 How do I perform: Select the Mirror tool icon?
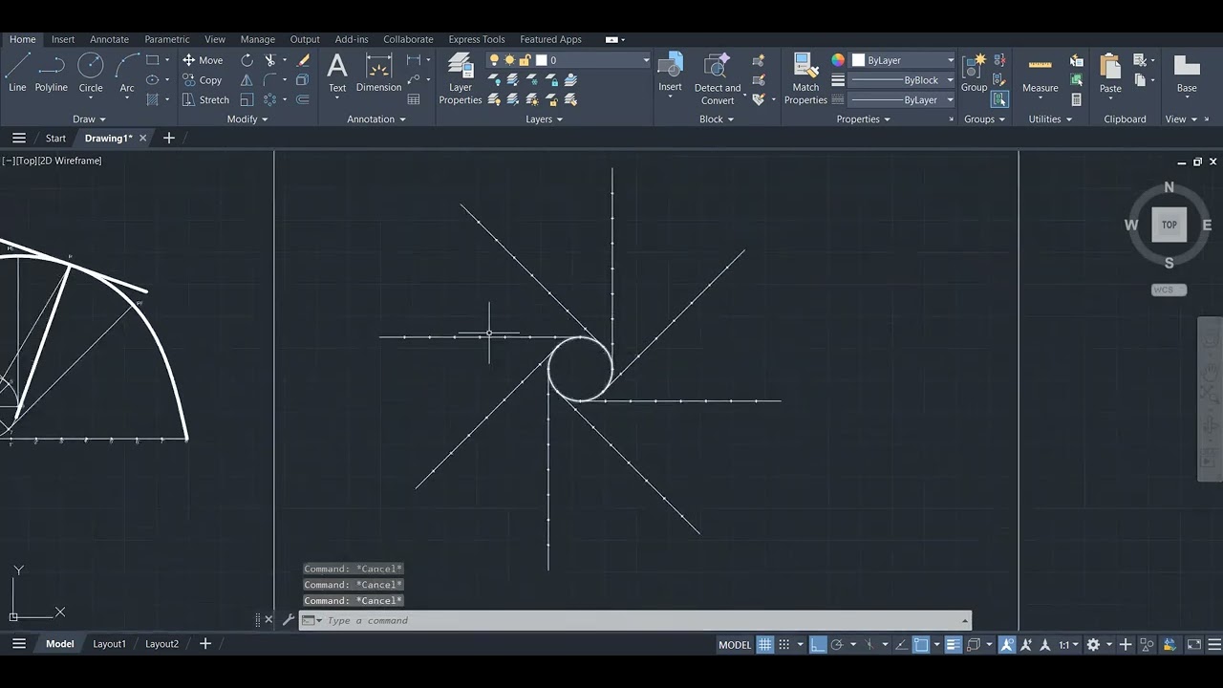coord(247,80)
